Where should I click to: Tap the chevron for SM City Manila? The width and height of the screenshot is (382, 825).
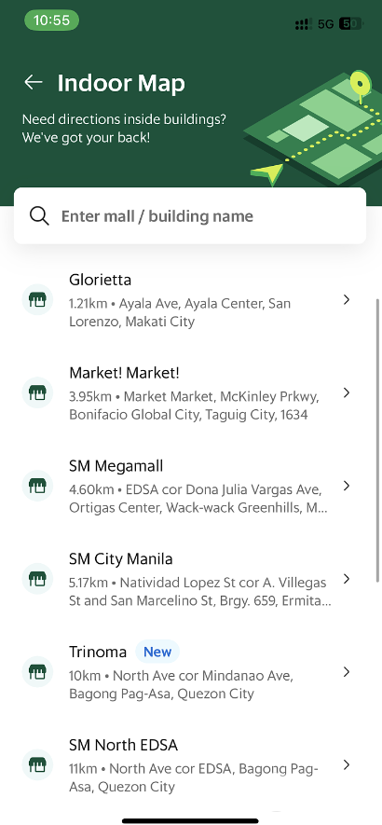[x=347, y=579]
